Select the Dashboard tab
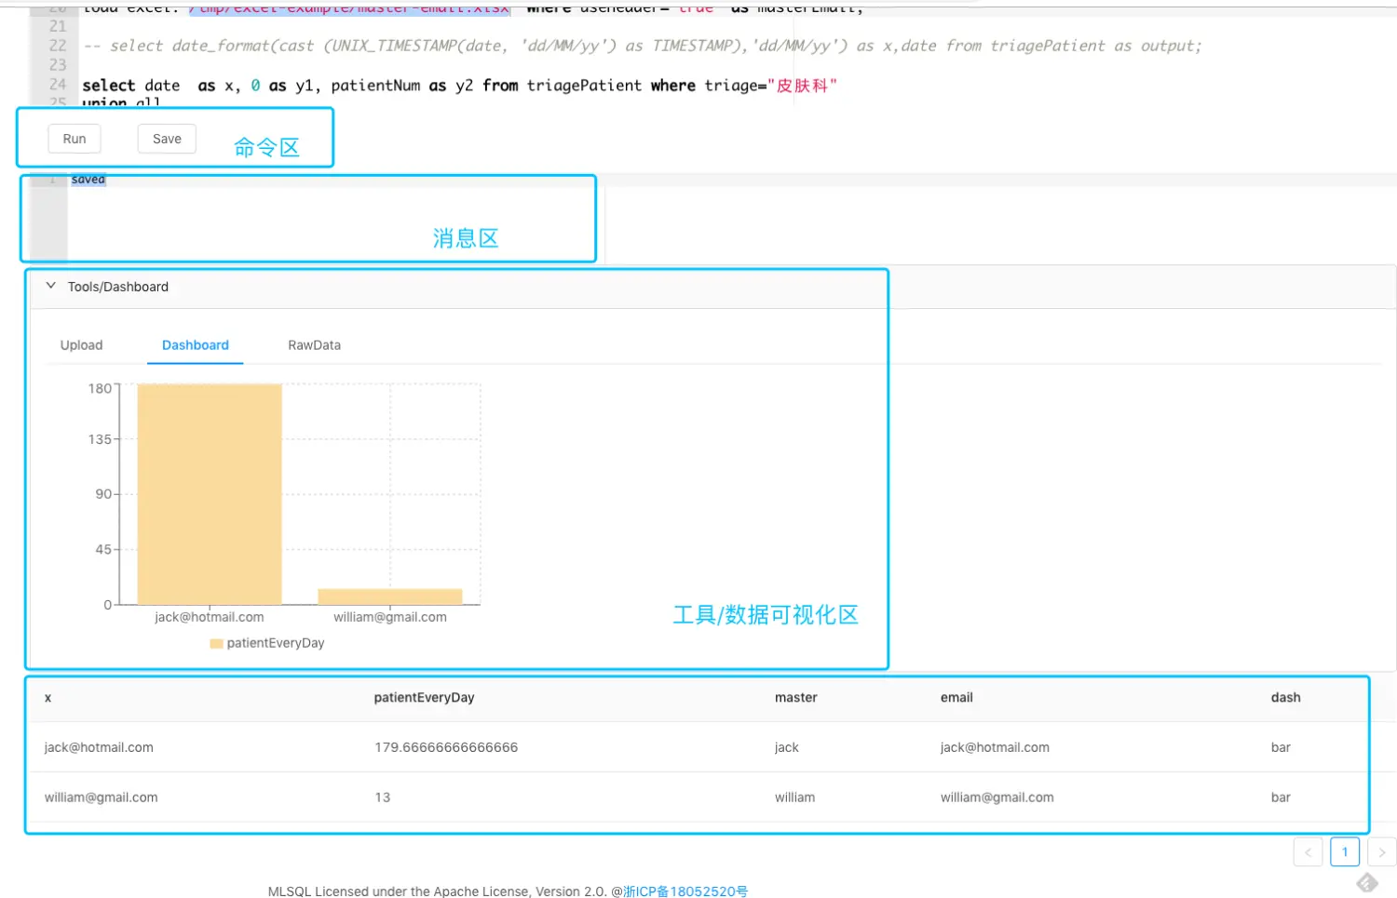The image size is (1397, 898). click(x=196, y=345)
